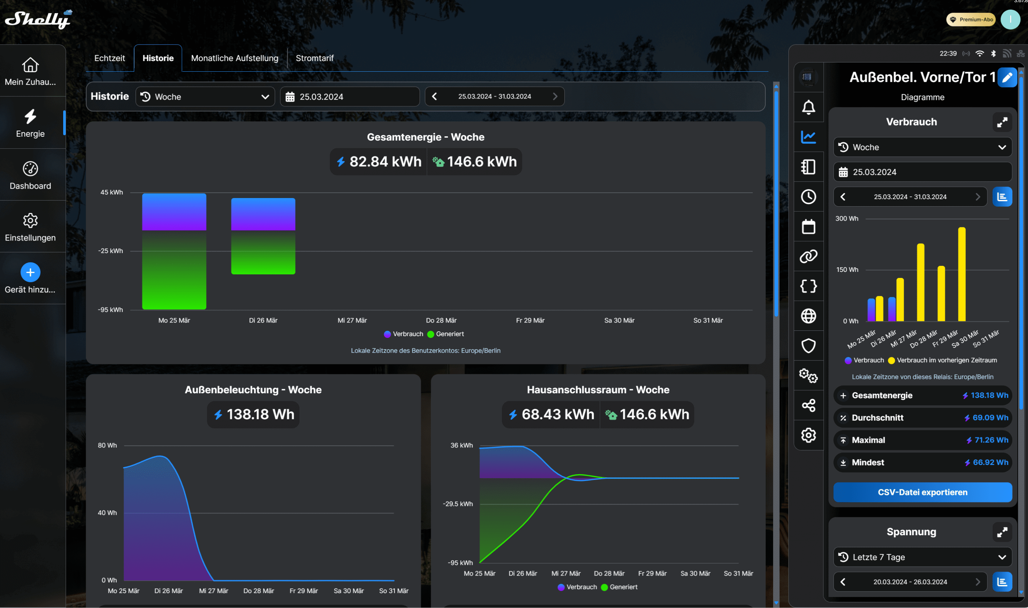
Task: Open the timer clock icon in device sidebar
Action: click(x=808, y=197)
